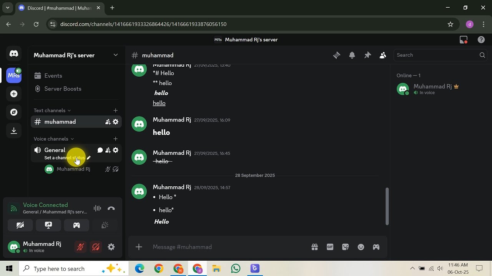Create a new text channel plus
The height and width of the screenshot is (276, 492).
click(115, 110)
